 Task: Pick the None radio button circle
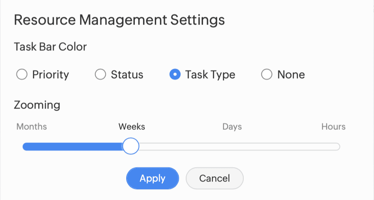pos(267,75)
